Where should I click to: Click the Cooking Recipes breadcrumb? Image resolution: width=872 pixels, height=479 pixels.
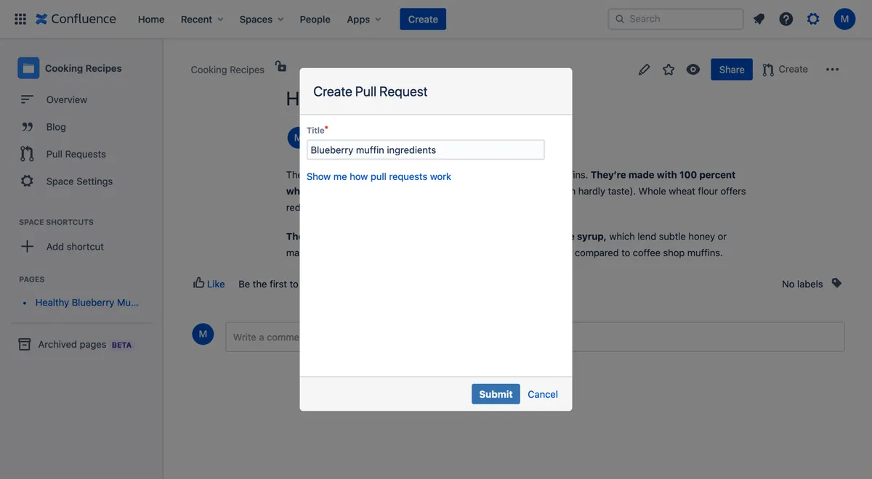(x=227, y=70)
